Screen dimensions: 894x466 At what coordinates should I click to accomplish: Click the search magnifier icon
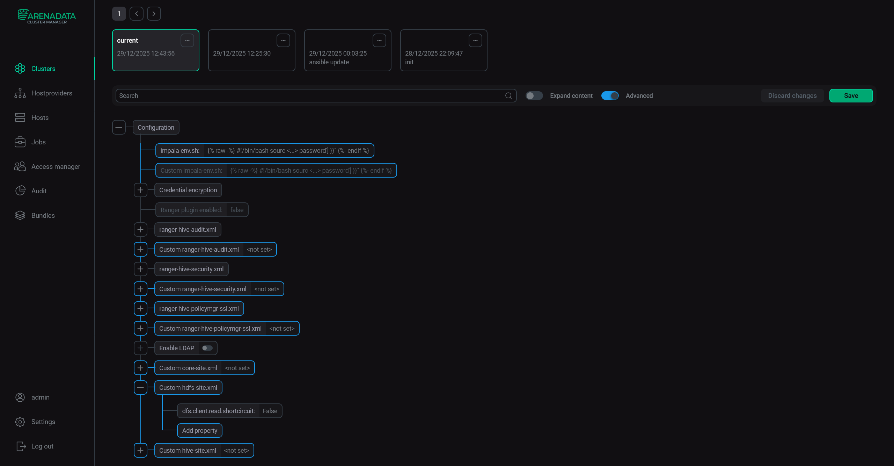coord(508,95)
